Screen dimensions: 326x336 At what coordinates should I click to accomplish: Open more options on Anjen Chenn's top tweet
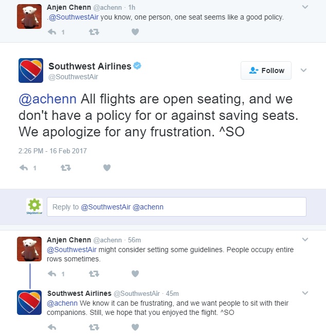click(x=305, y=7)
